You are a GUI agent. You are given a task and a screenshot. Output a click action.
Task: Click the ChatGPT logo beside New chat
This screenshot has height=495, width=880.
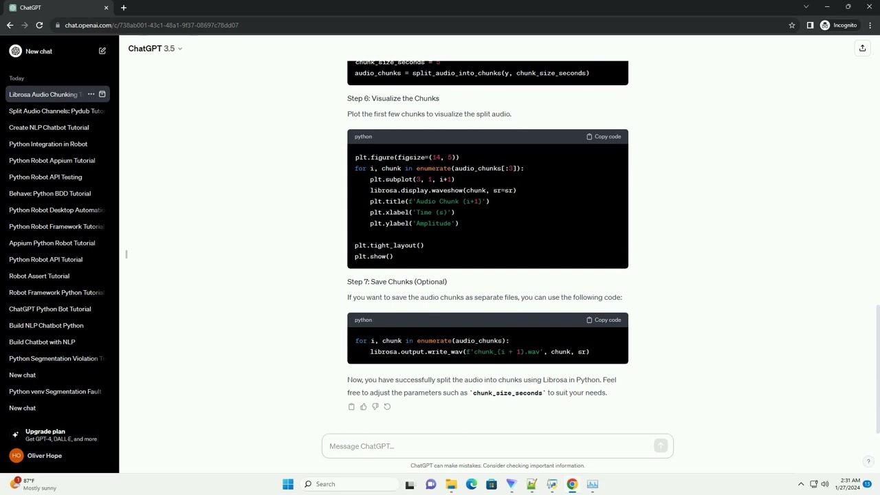coord(15,51)
